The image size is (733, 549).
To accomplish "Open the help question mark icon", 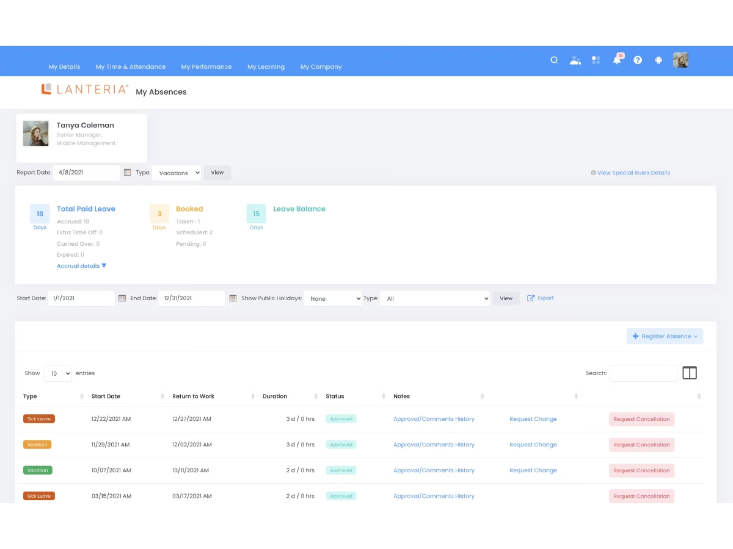I will click(638, 60).
